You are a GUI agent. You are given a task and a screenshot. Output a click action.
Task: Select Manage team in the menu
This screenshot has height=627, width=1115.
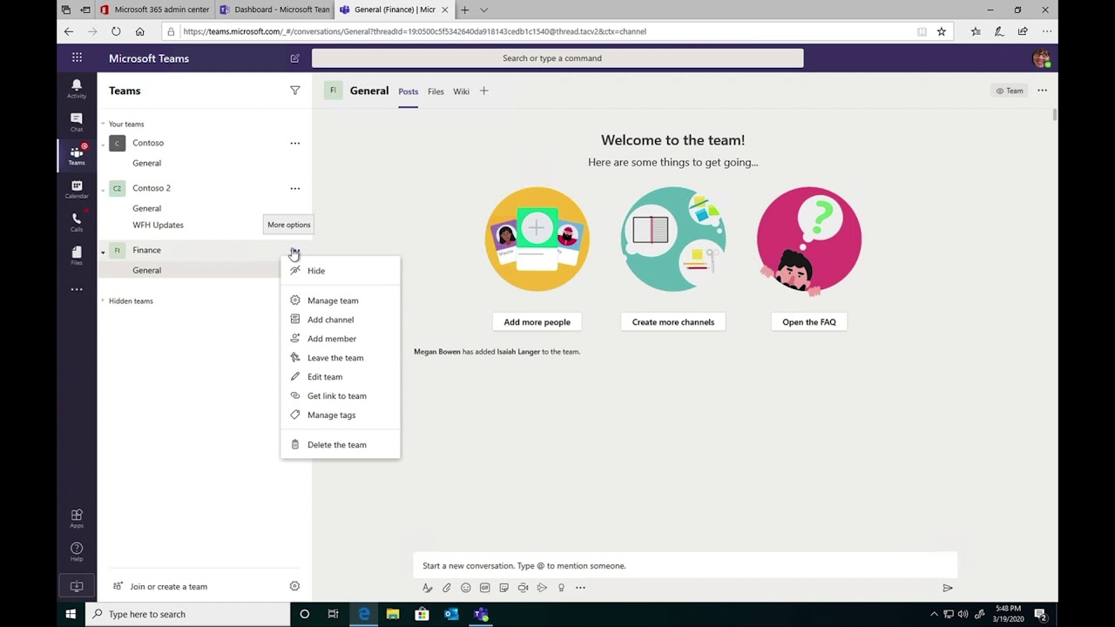(x=340, y=300)
